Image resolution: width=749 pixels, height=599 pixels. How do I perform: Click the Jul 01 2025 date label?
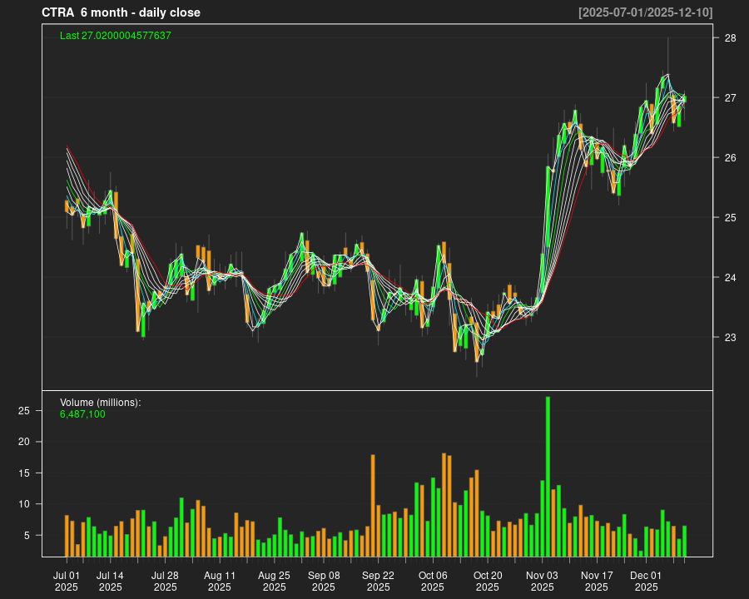(67, 581)
